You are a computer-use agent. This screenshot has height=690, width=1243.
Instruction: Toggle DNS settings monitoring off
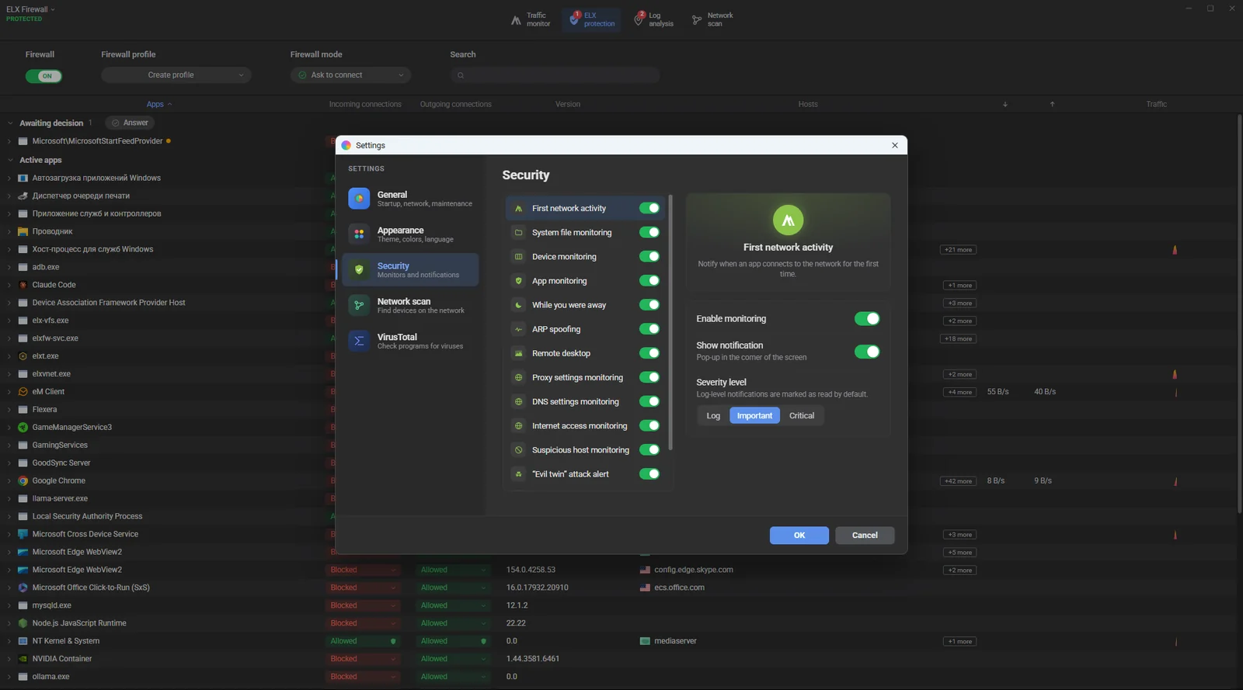pos(649,401)
